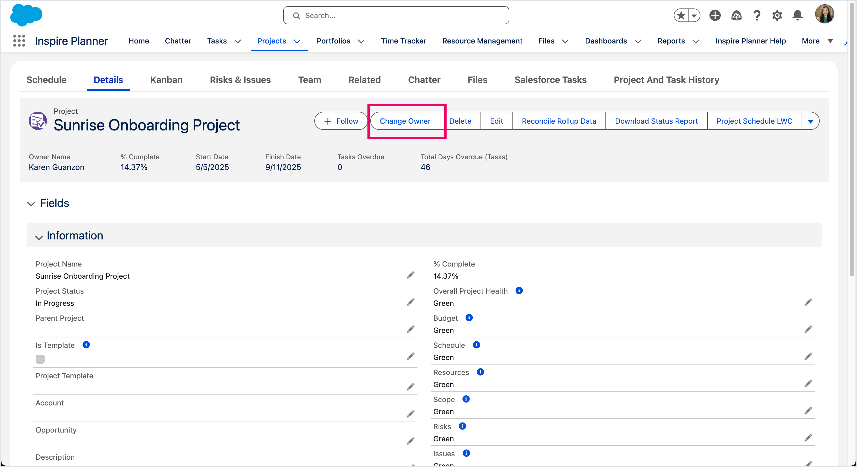
Task: Click Download Status Report button
Action: pyautogui.click(x=656, y=121)
